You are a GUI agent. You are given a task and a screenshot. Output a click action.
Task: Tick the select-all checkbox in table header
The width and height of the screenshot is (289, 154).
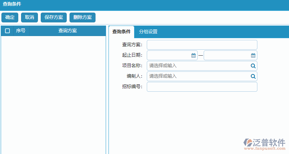[x=7, y=31]
